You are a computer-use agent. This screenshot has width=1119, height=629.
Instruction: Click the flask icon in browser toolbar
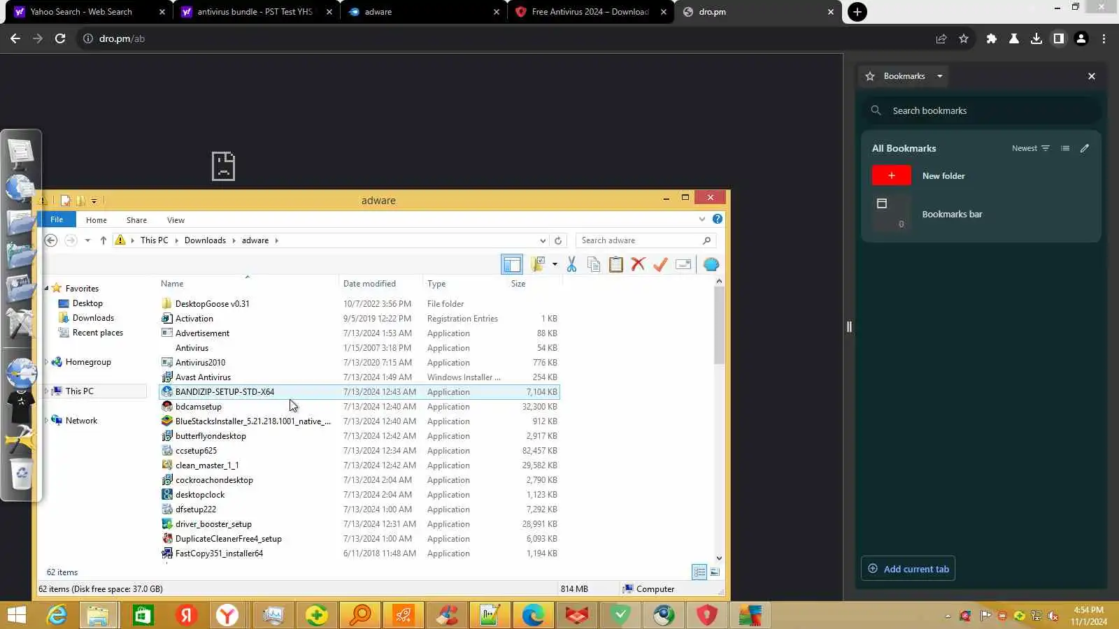(x=1013, y=38)
